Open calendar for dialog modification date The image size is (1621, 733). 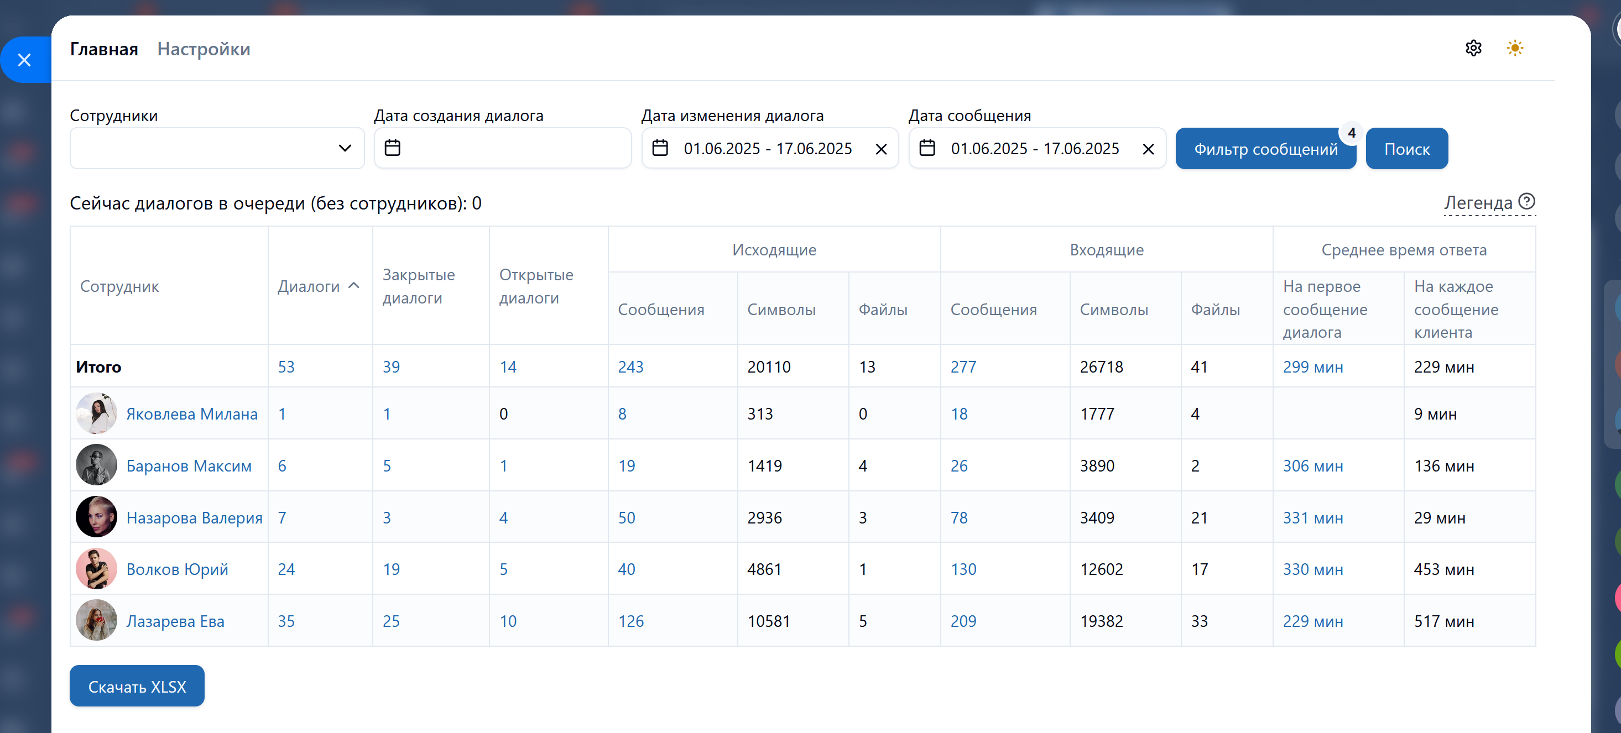(x=659, y=148)
